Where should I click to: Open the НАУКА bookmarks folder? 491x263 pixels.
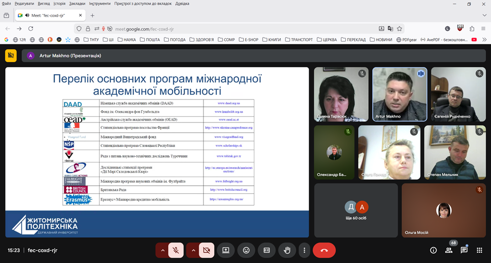[126, 40]
